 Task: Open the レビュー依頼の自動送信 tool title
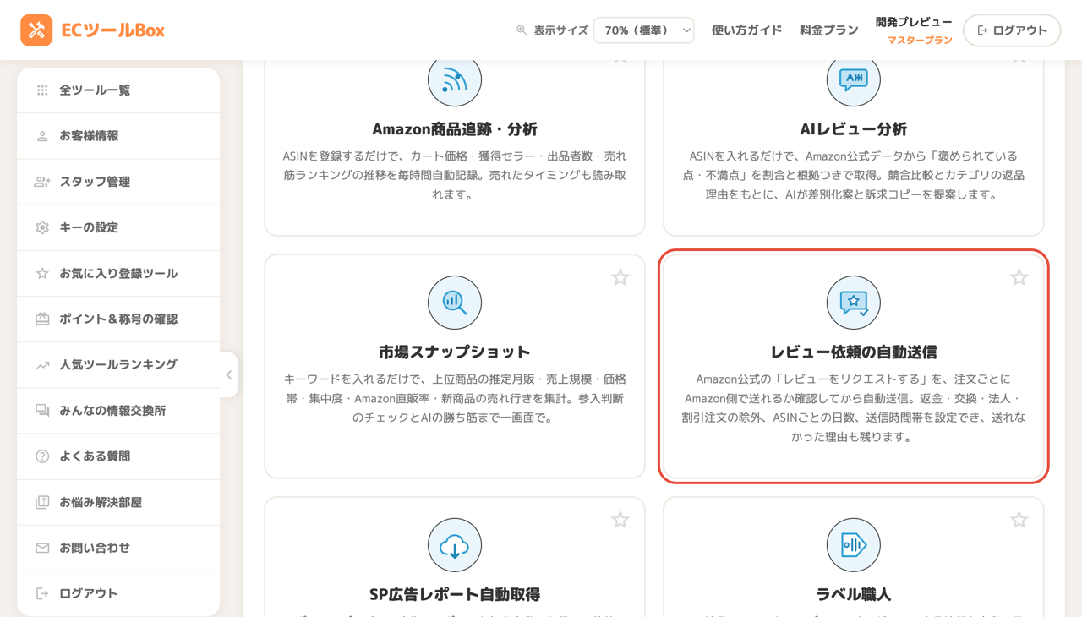click(x=854, y=352)
